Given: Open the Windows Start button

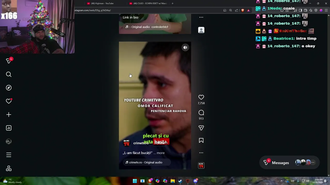Looking at the screenshot, I should pos(135,181).
